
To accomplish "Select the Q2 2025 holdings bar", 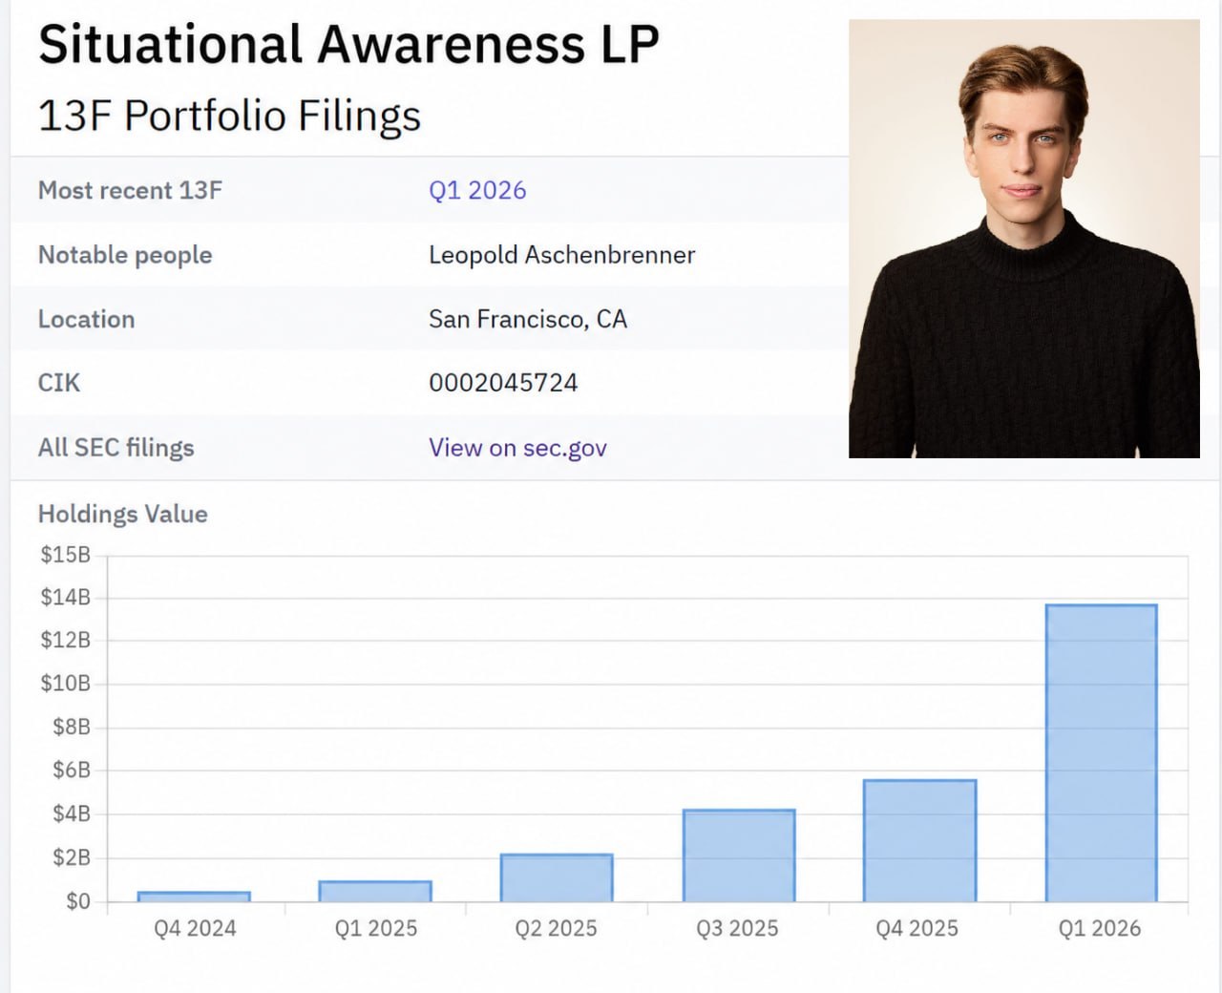I will [557, 877].
